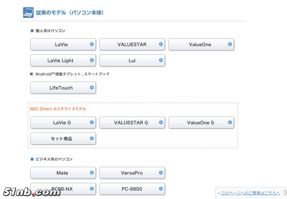This screenshot has width=287, height=199.
Task: Choose the ValueOne G model button
Action: (201, 123)
